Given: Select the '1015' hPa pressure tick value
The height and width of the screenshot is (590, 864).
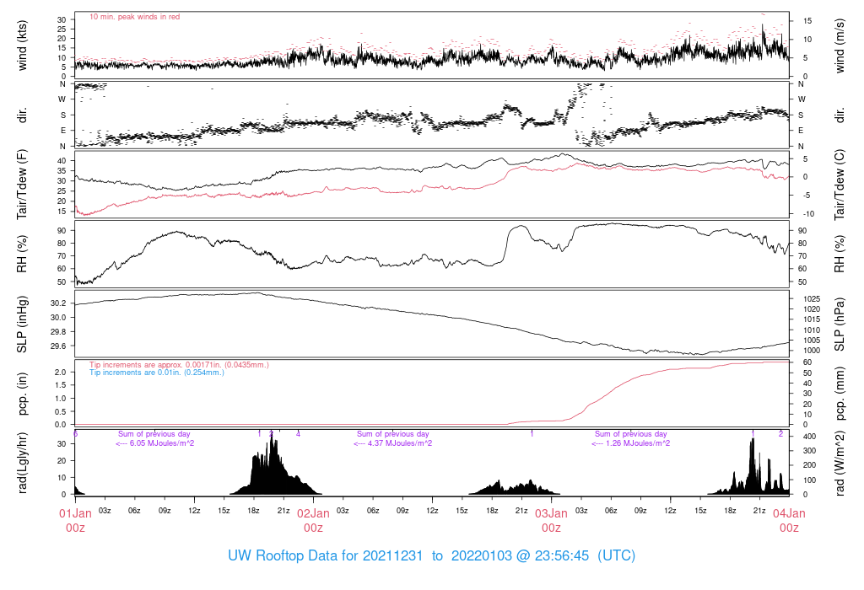Looking at the screenshot, I should pyautogui.click(x=811, y=319).
